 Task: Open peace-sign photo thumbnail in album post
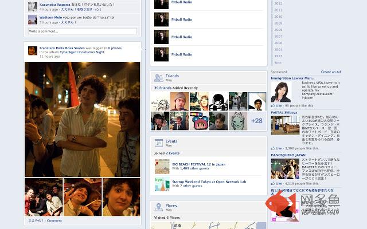(x=83, y=197)
